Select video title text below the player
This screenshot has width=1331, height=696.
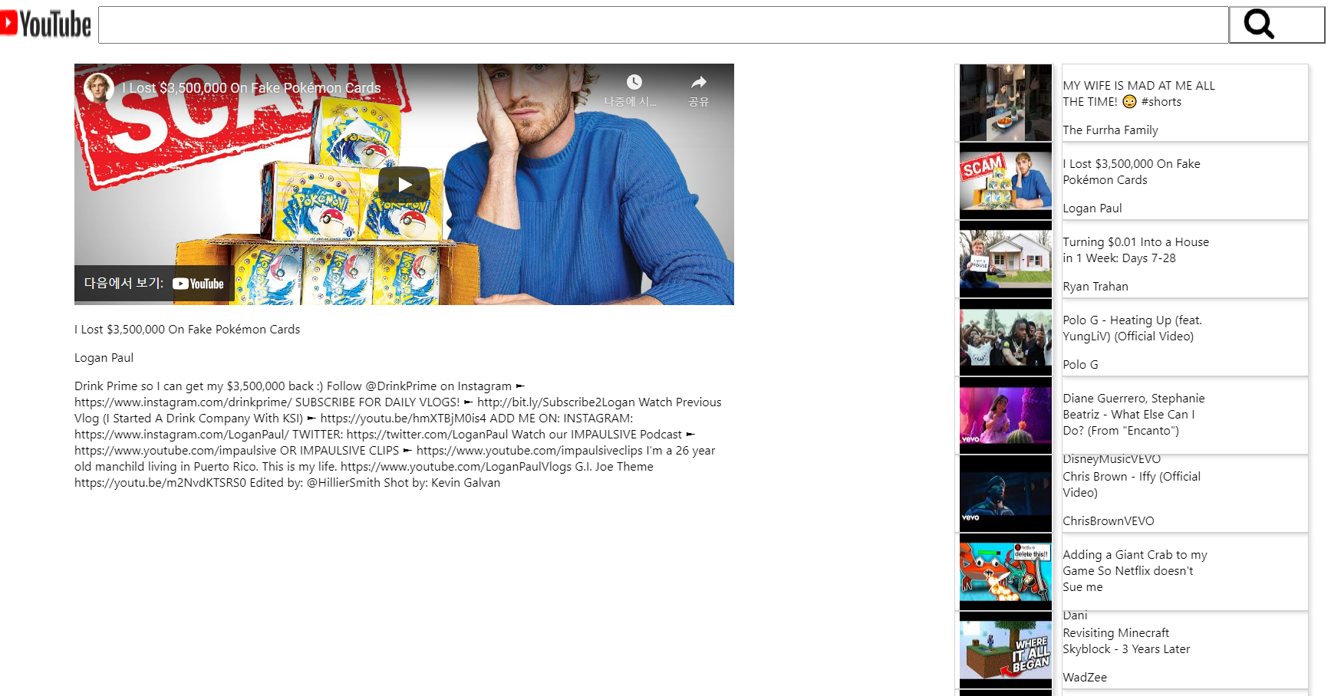[x=187, y=330]
